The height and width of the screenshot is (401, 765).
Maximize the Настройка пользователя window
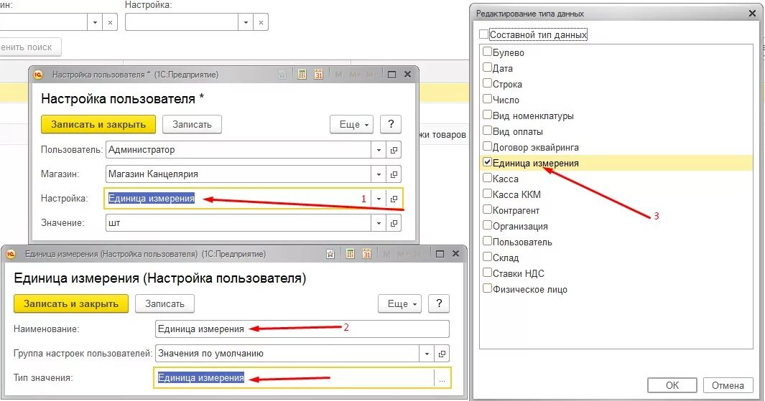click(391, 75)
